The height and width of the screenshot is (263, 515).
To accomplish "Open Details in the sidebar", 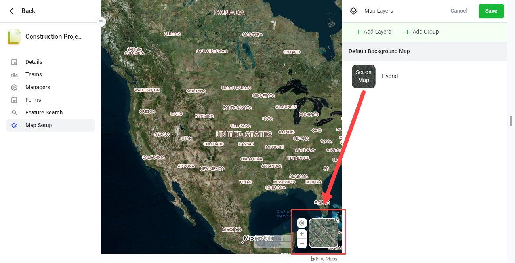I will tap(34, 62).
